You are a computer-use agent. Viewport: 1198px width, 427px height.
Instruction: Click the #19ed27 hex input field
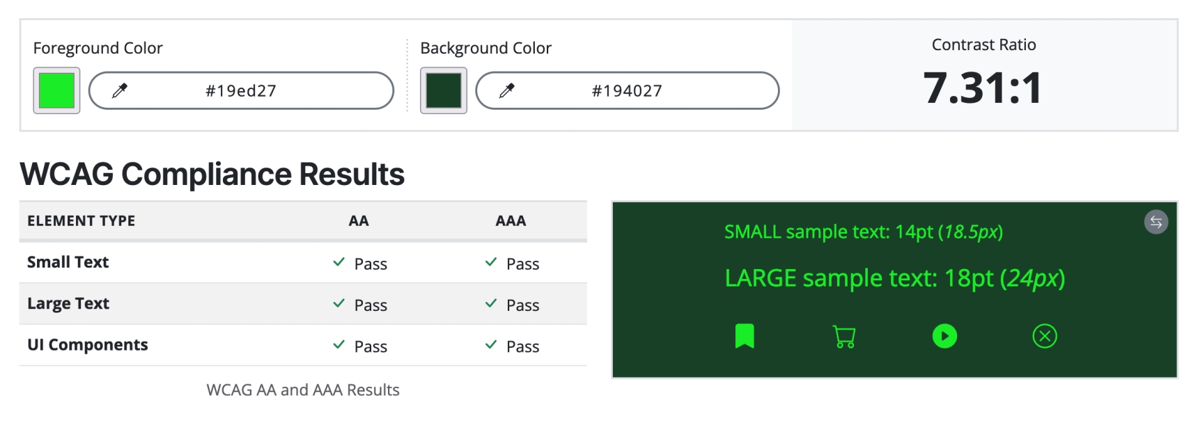point(240,90)
